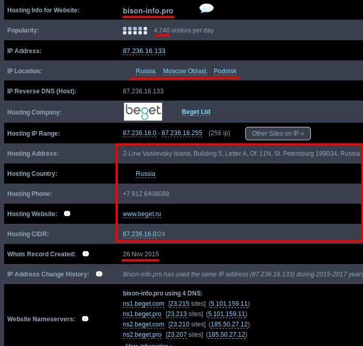This screenshot has height=346, width=363.
Task: Open the ns2.beget.pro nameserver link
Action: (x=142, y=335)
